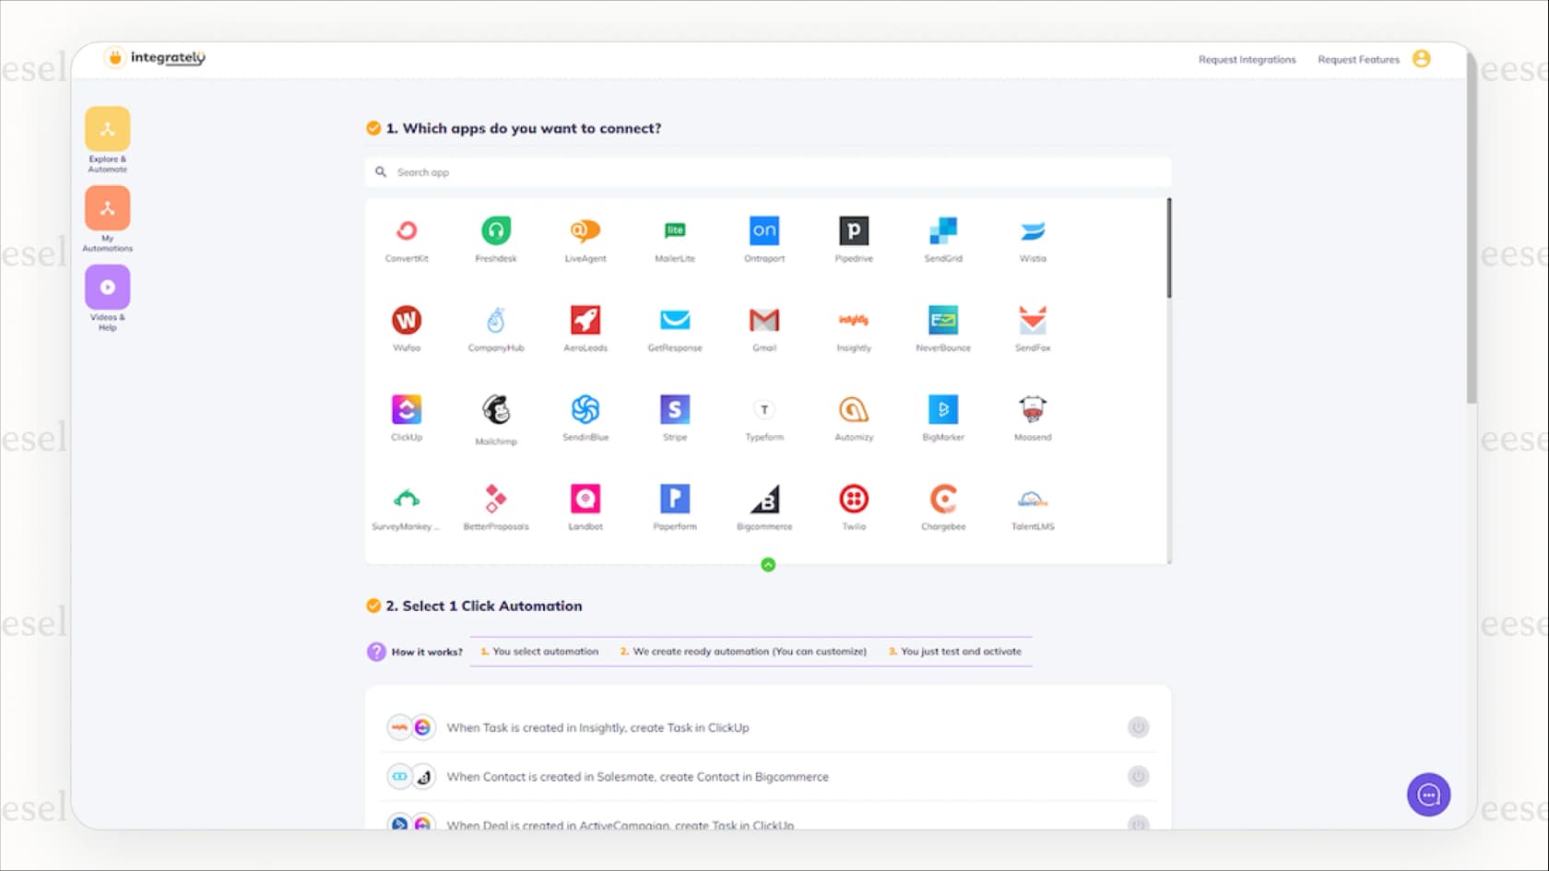Image resolution: width=1549 pixels, height=871 pixels.
Task: Choose the Chargebee app icon
Action: point(943,499)
